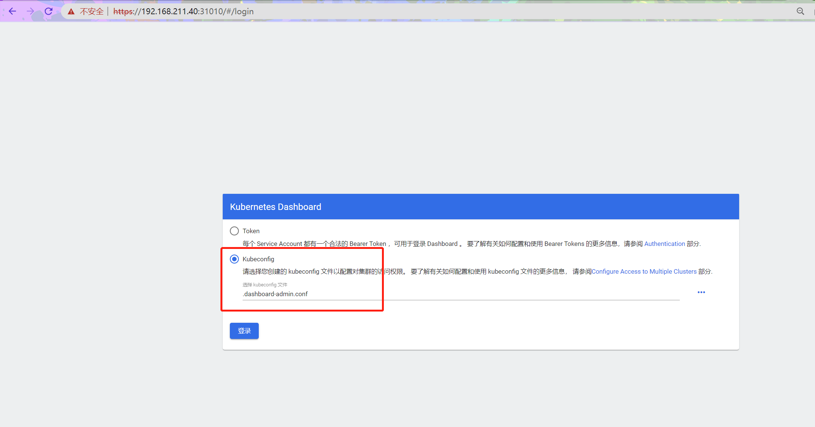This screenshot has width=815, height=427.
Task: Click the URL in the address bar
Action: click(183, 12)
